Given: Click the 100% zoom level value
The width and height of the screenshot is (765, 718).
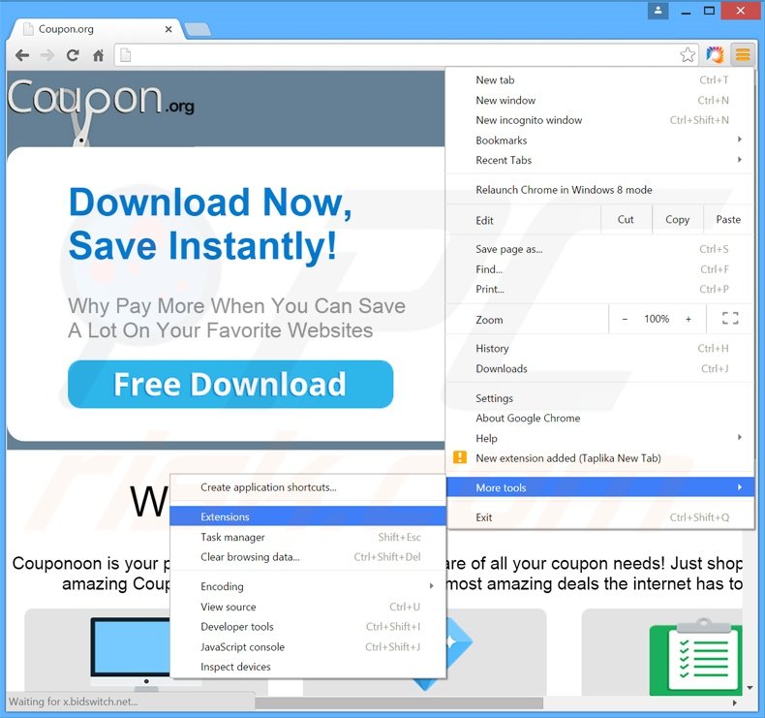Looking at the screenshot, I should pos(657,319).
